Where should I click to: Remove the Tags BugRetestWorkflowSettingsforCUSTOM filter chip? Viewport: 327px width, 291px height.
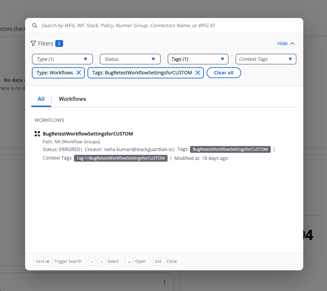click(197, 73)
